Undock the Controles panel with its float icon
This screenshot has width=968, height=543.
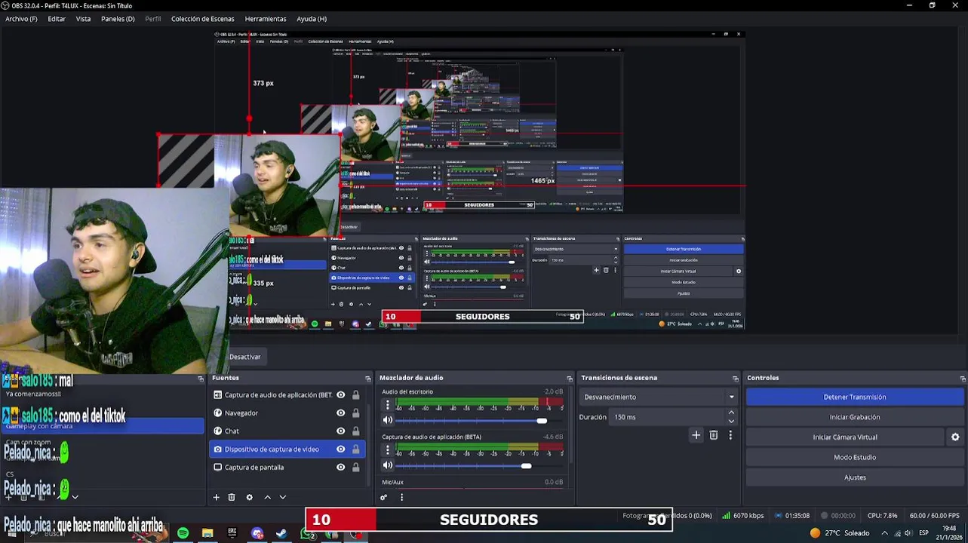[963, 378]
